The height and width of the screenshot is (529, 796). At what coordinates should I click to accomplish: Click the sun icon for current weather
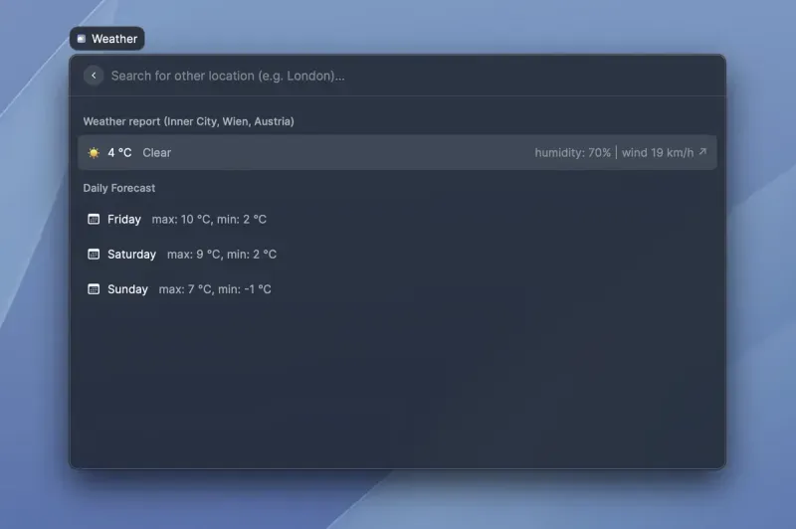pos(94,153)
